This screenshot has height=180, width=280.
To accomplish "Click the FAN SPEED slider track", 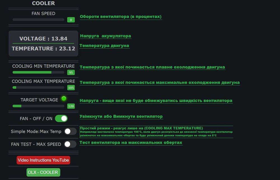I will (38, 20).
